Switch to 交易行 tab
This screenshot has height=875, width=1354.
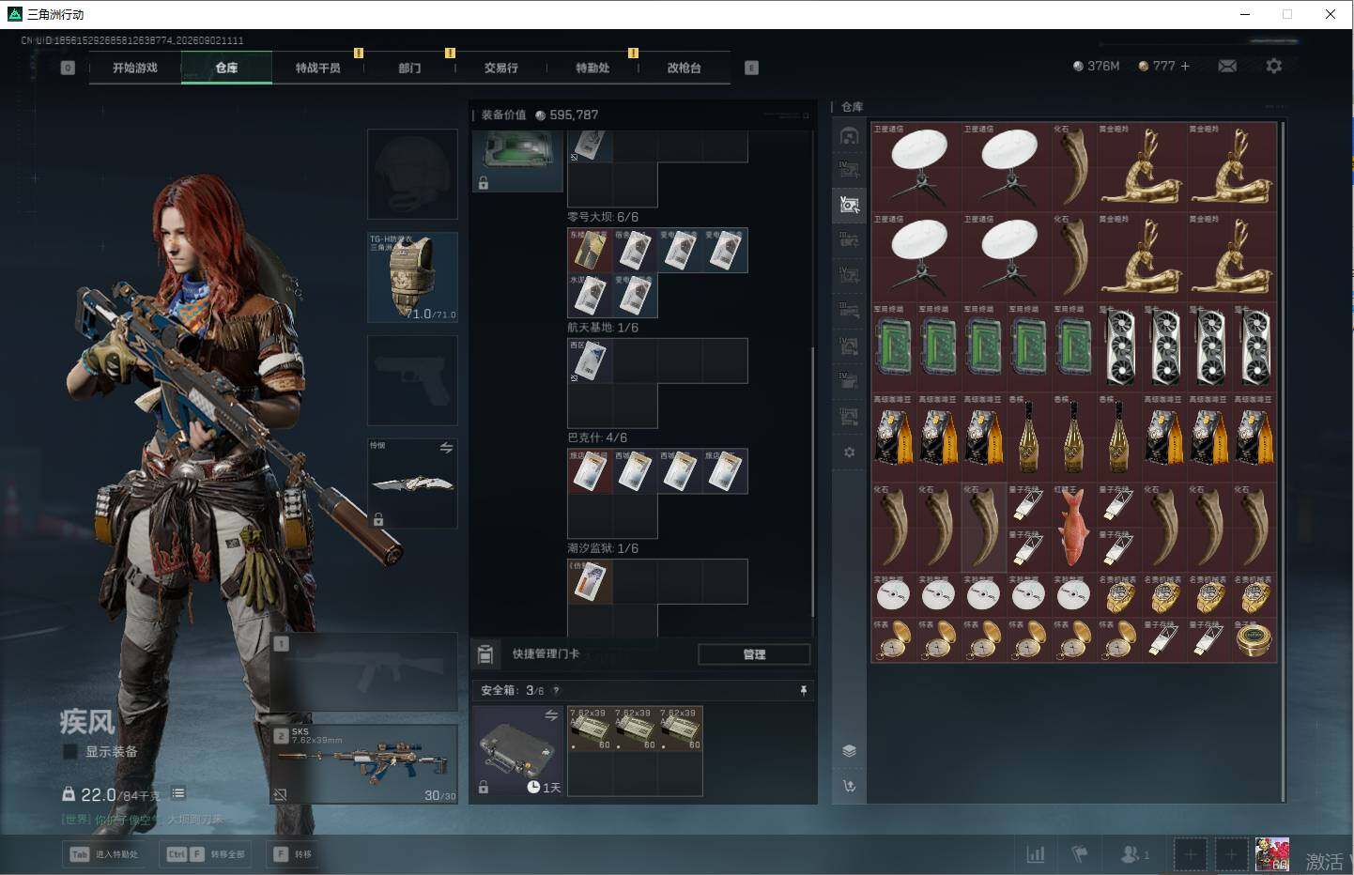pyautogui.click(x=501, y=68)
